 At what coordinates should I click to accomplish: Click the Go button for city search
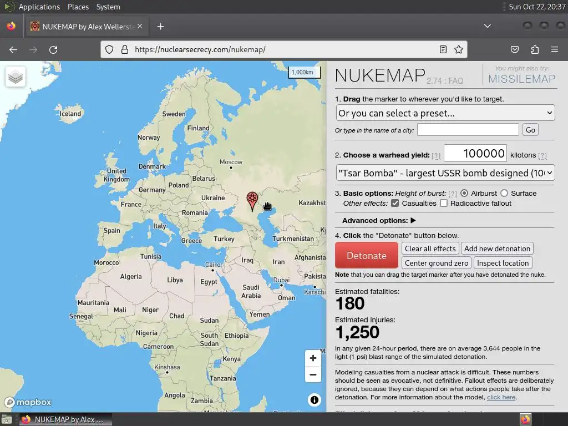pyautogui.click(x=530, y=130)
